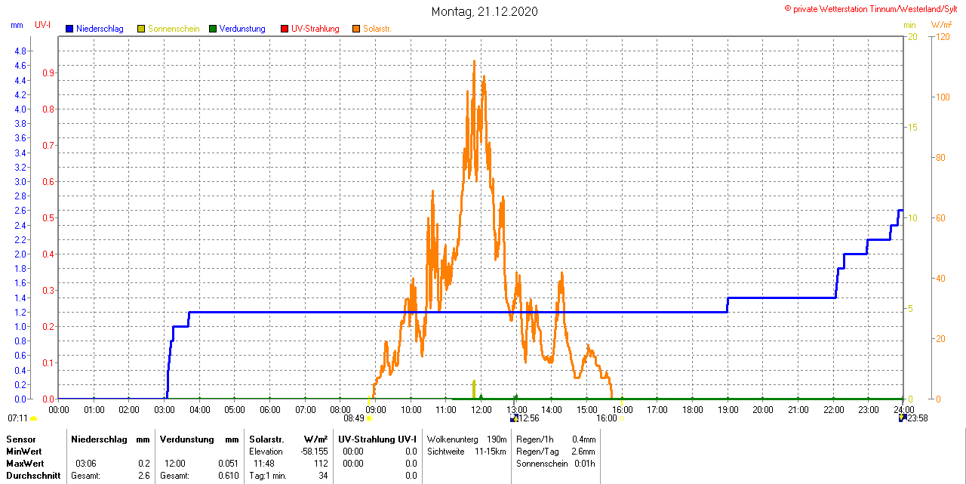Image resolution: width=966 pixels, height=484 pixels.
Task: Click the UV-Strahlung UV-I column header
Action: [x=377, y=439]
